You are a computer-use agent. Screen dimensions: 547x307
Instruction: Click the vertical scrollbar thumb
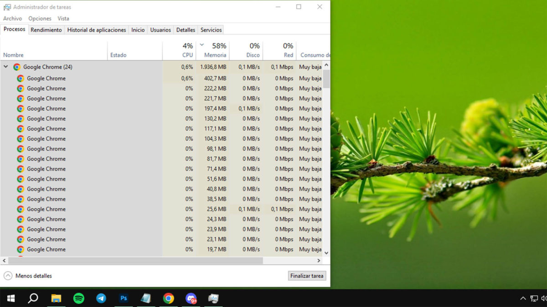point(326,79)
